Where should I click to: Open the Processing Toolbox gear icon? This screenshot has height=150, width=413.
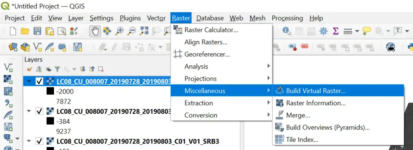coord(323,31)
